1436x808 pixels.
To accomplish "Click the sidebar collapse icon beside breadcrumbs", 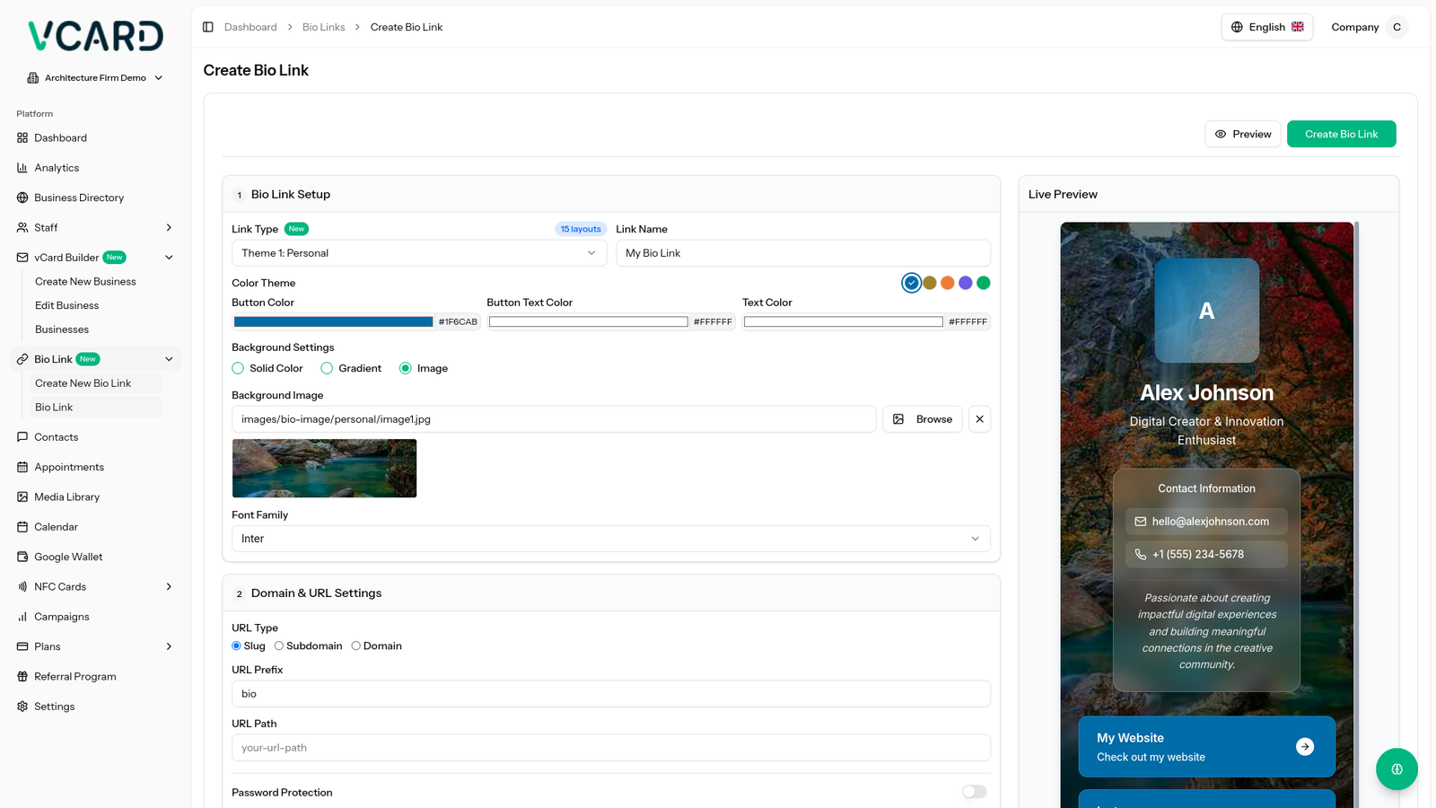I will click(208, 27).
